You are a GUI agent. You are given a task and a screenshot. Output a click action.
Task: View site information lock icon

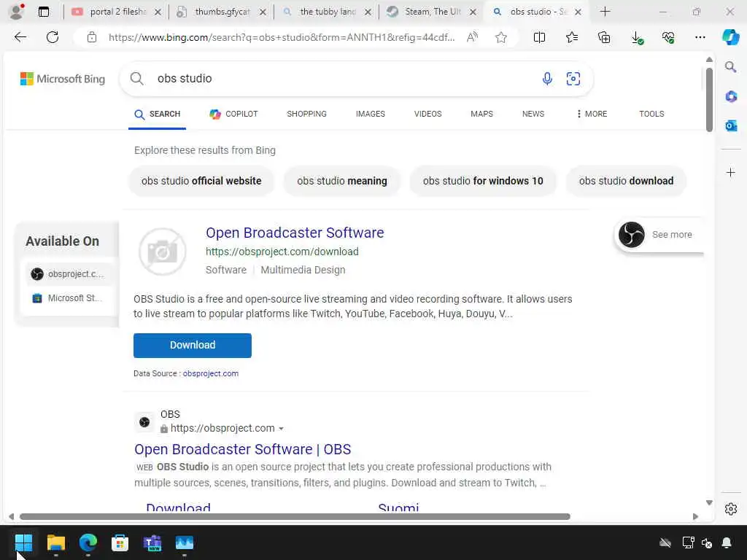click(x=92, y=37)
